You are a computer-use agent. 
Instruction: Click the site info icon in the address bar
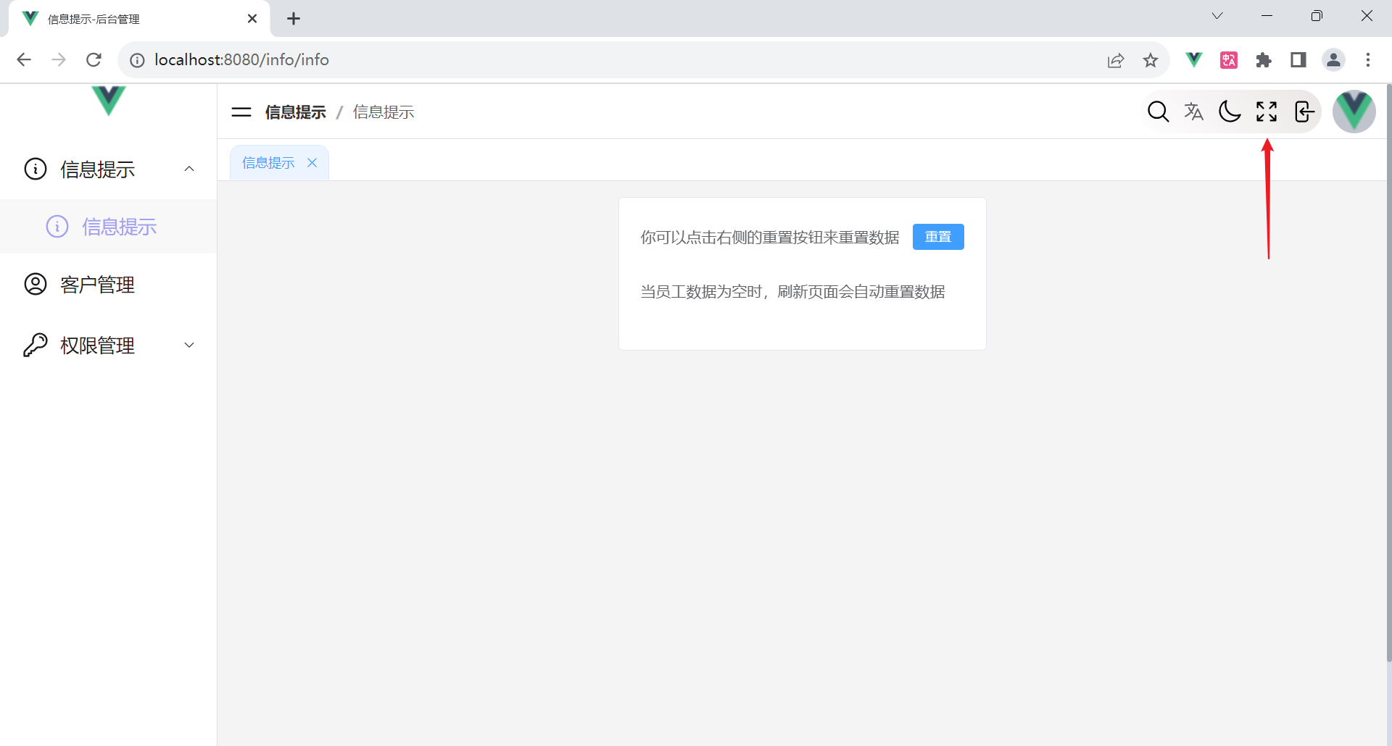point(137,60)
